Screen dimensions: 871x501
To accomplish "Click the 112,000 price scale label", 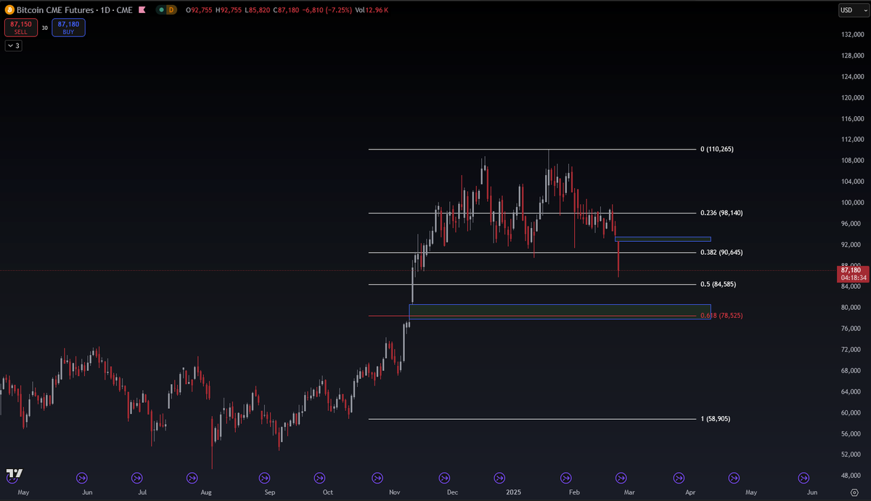I will (x=851, y=139).
